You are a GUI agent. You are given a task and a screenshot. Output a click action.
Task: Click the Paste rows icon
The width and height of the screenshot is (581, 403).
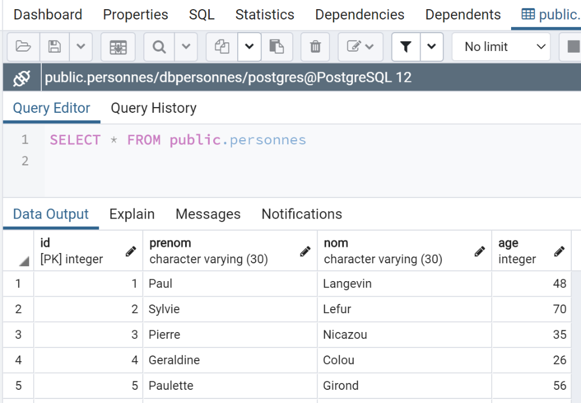(x=277, y=47)
